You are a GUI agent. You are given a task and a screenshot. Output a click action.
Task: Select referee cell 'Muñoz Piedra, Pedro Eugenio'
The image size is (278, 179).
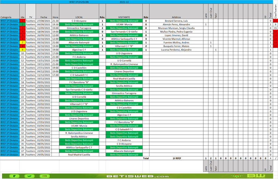(x=176, y=32)
